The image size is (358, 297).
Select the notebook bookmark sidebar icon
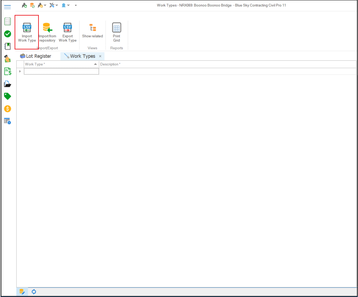(x=7, y=46)
